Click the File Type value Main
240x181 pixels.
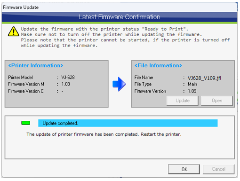(192, 84)
